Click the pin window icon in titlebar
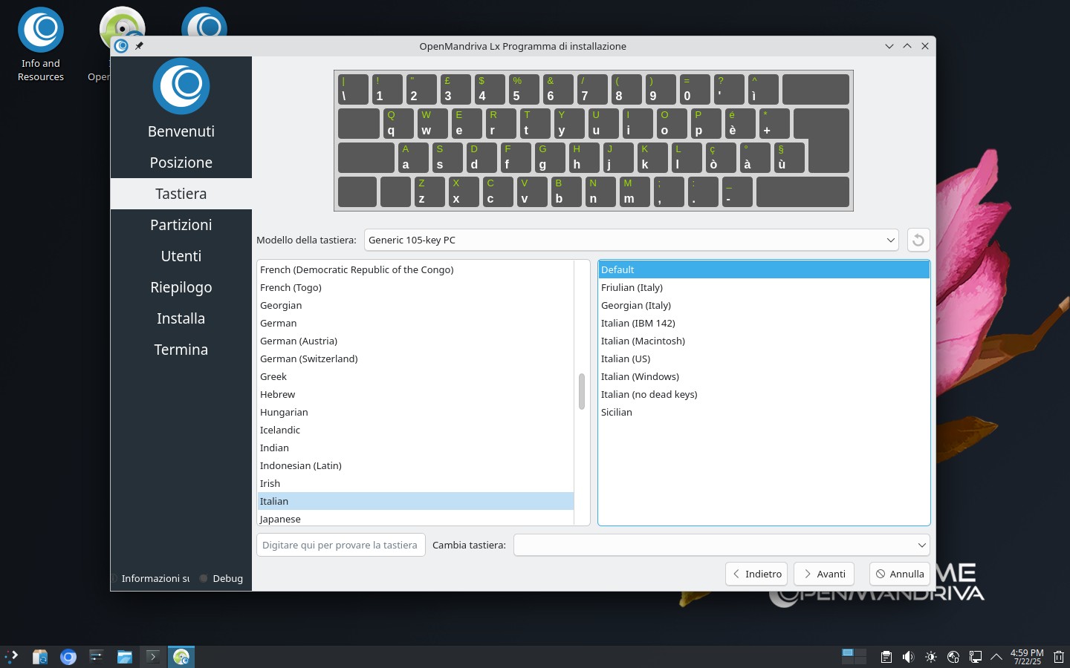The width and height of the screenshot is (1070, 668). coord(139,46)
